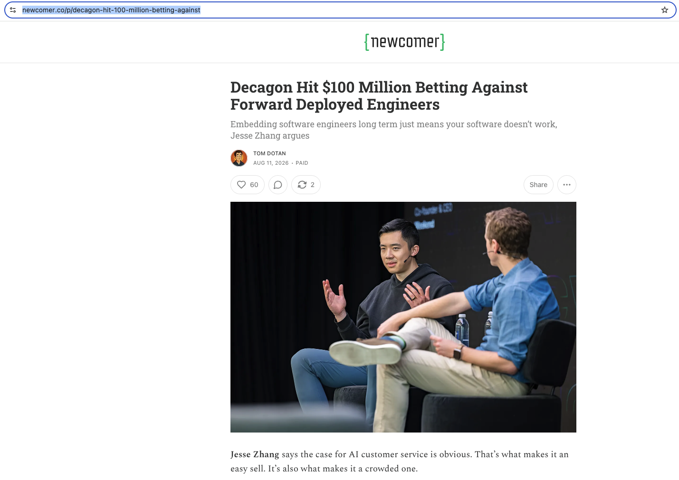Like the article with the heart button
The image size is (679, 480).
(x=248, y=185)
